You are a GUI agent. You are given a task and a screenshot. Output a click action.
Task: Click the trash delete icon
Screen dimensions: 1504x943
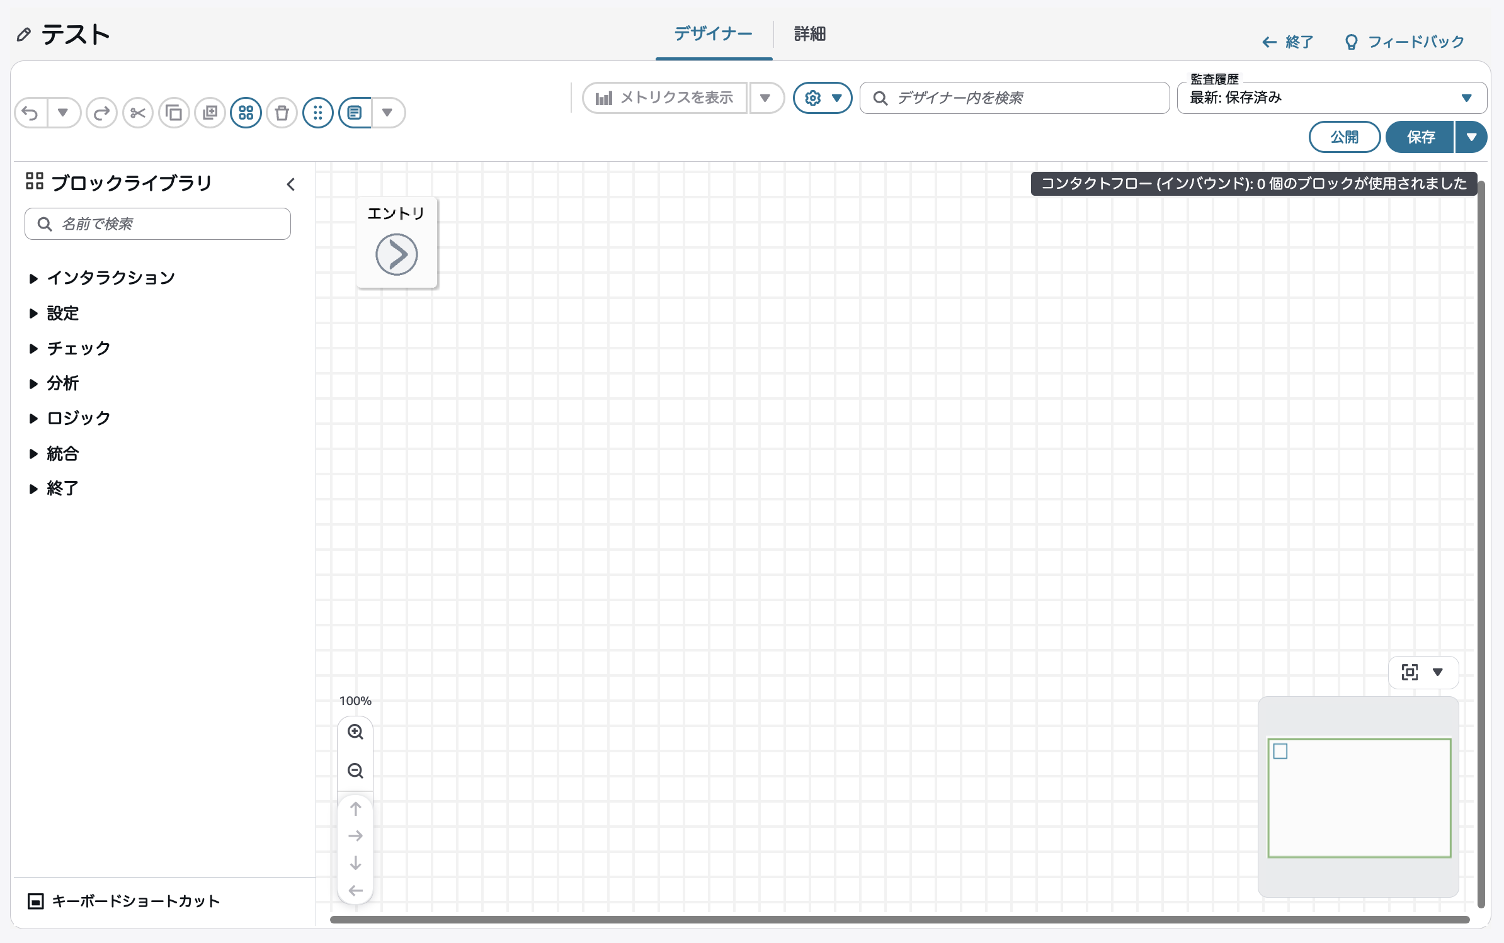282,113
